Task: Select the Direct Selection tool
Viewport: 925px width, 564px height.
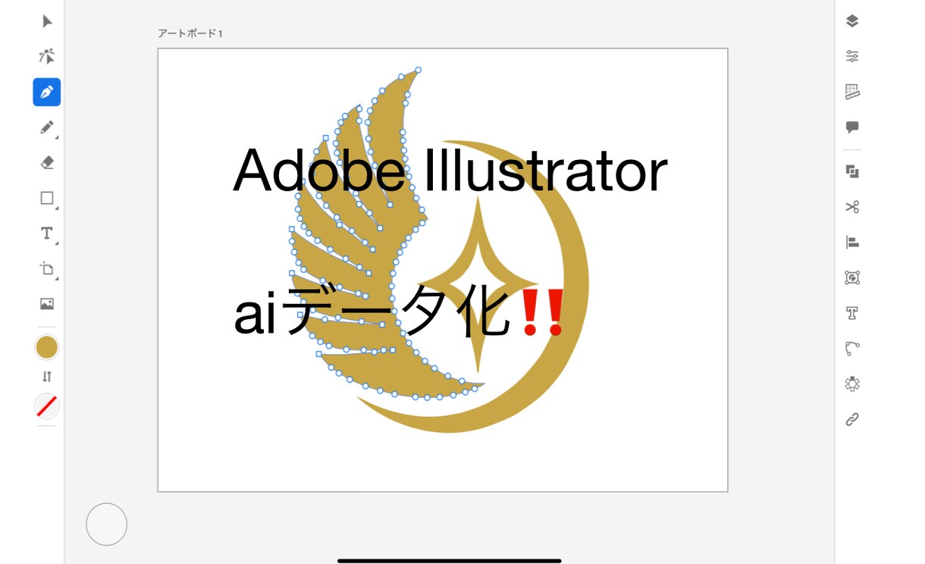Action: tap(47, 56)
